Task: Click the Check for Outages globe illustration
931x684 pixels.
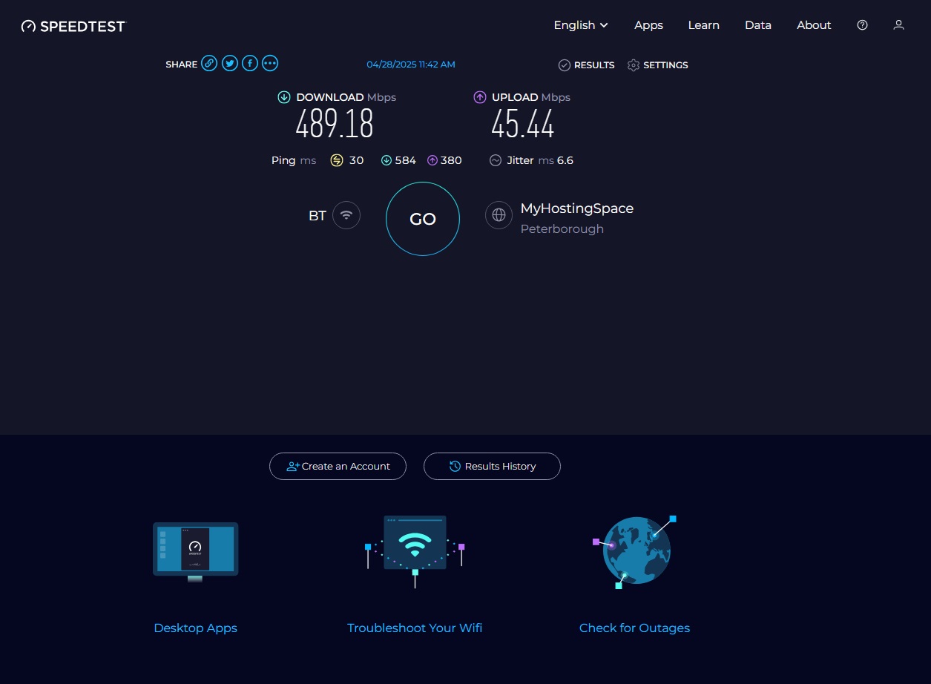Action: [x=635, y=552]
